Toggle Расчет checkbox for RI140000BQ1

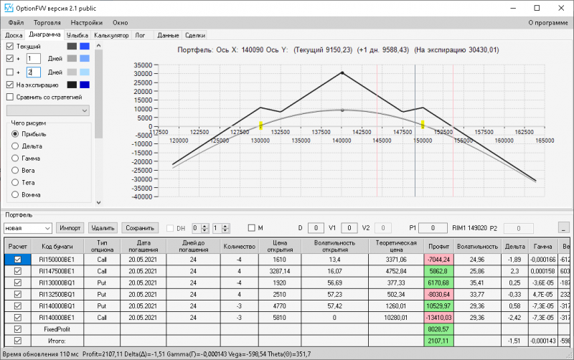coord(17,305)
